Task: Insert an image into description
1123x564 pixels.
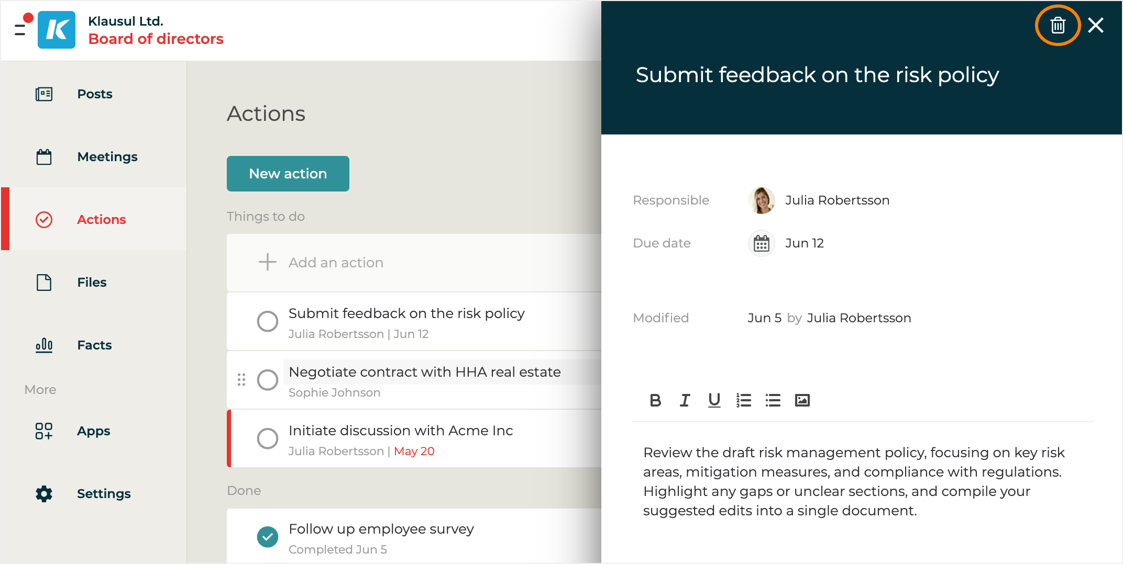Action: click(x=802, y=400)
